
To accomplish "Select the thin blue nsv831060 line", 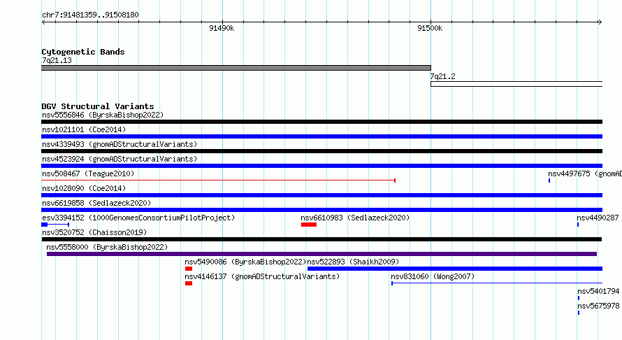I will click(x=497, y=283).
